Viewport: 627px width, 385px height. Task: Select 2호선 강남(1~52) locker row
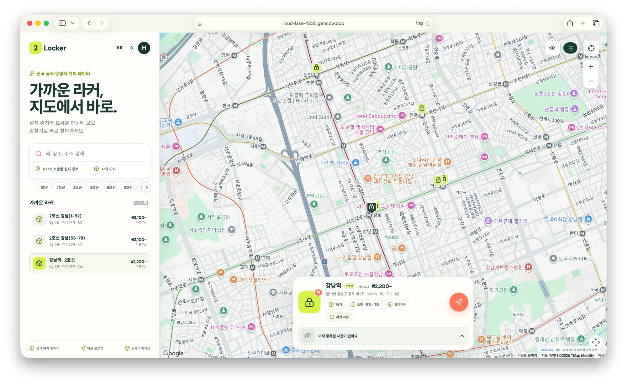[90, 219]
